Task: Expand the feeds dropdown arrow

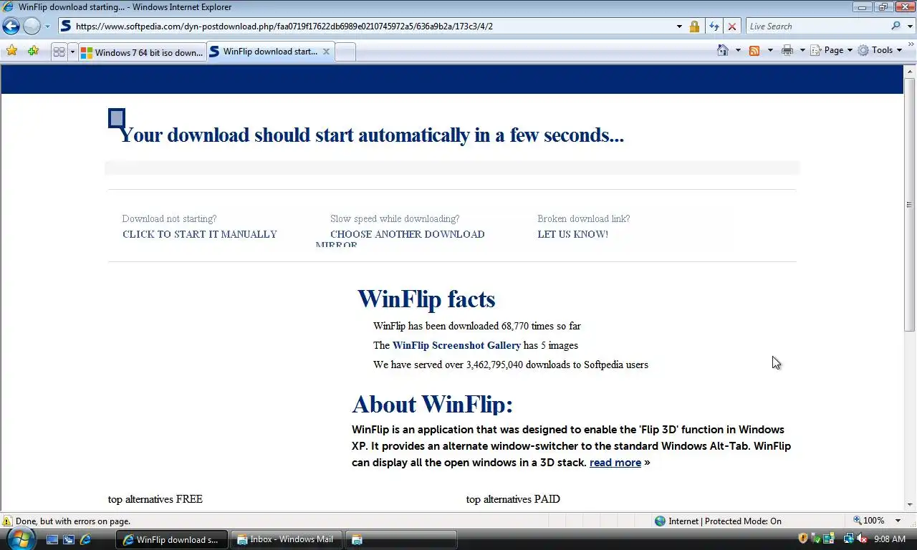Action: tap(770, 50)
